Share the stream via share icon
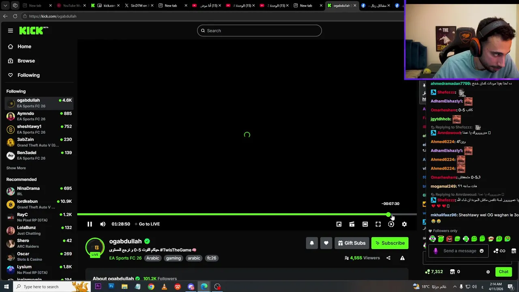Viewport: 519px width, 292px height. 388,258
